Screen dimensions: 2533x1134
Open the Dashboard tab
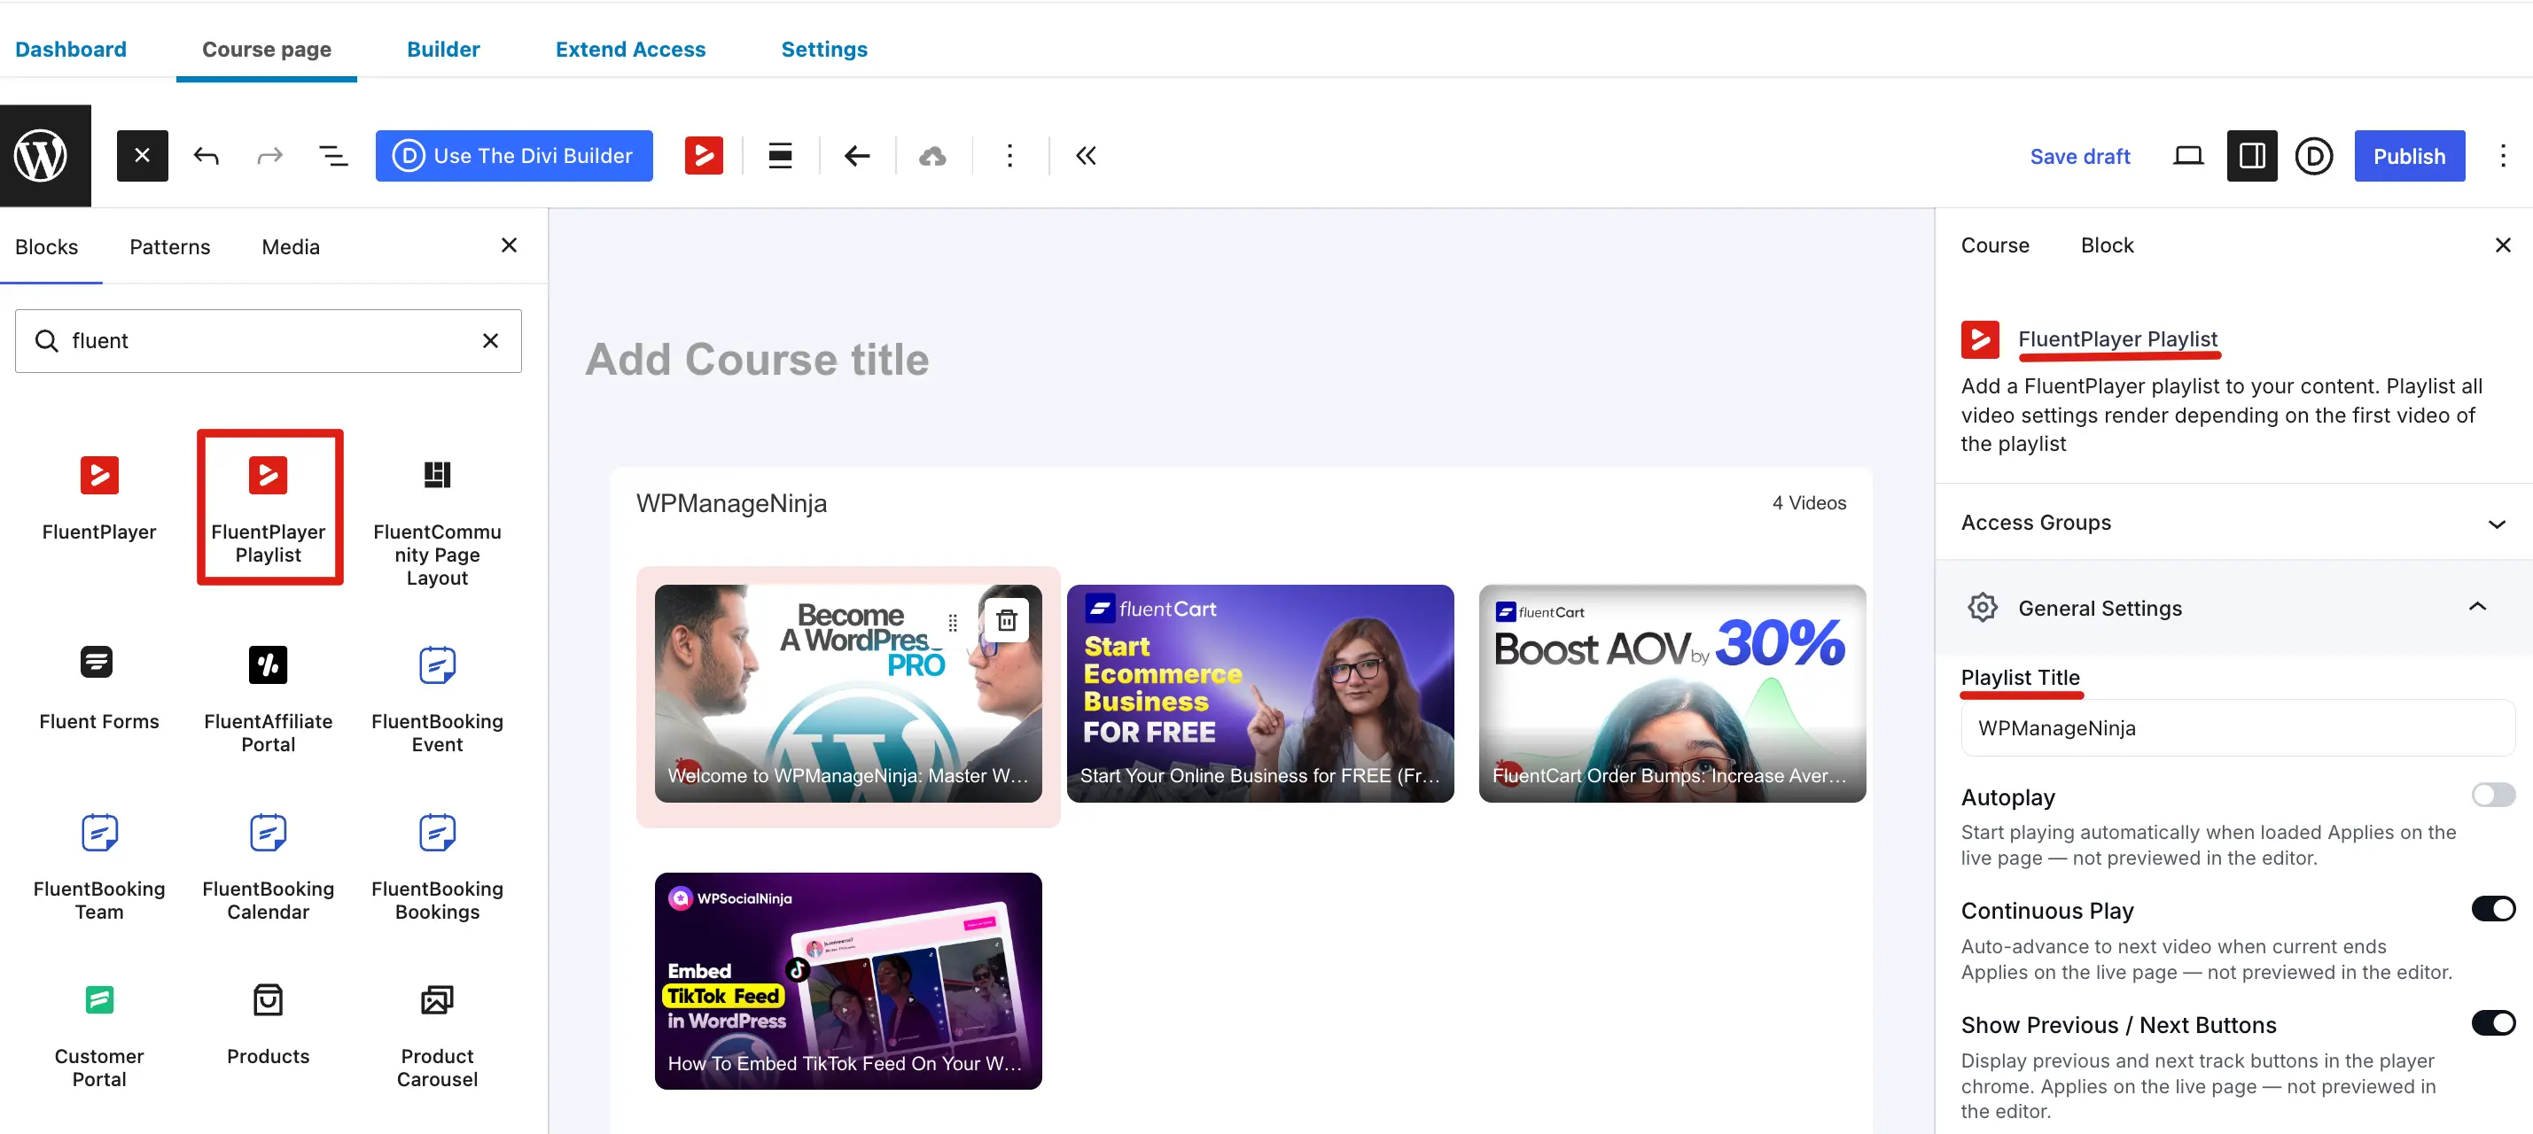[71, 49]
